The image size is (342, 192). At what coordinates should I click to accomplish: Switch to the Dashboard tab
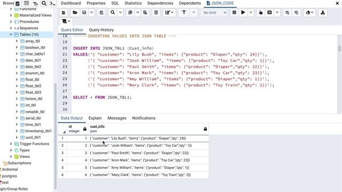tap(71, 3)
